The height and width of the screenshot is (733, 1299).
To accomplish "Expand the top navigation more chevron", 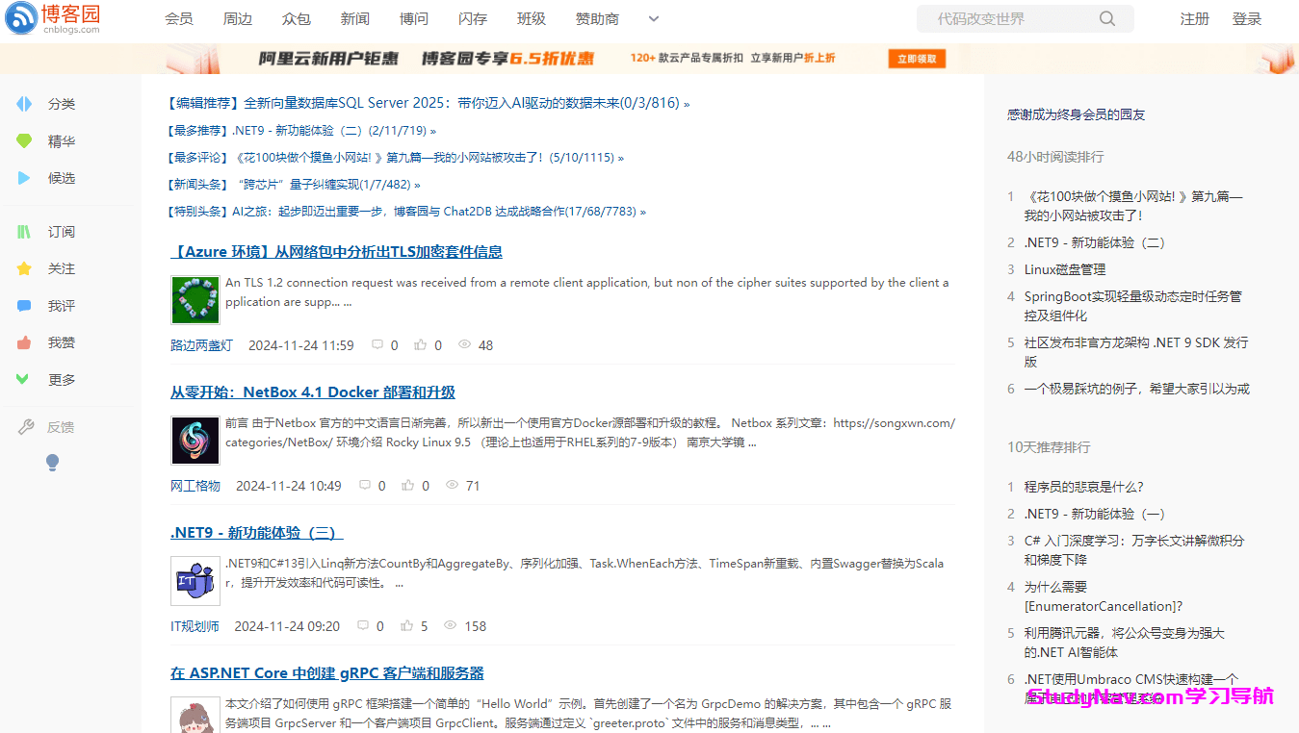I will point(654,18).
